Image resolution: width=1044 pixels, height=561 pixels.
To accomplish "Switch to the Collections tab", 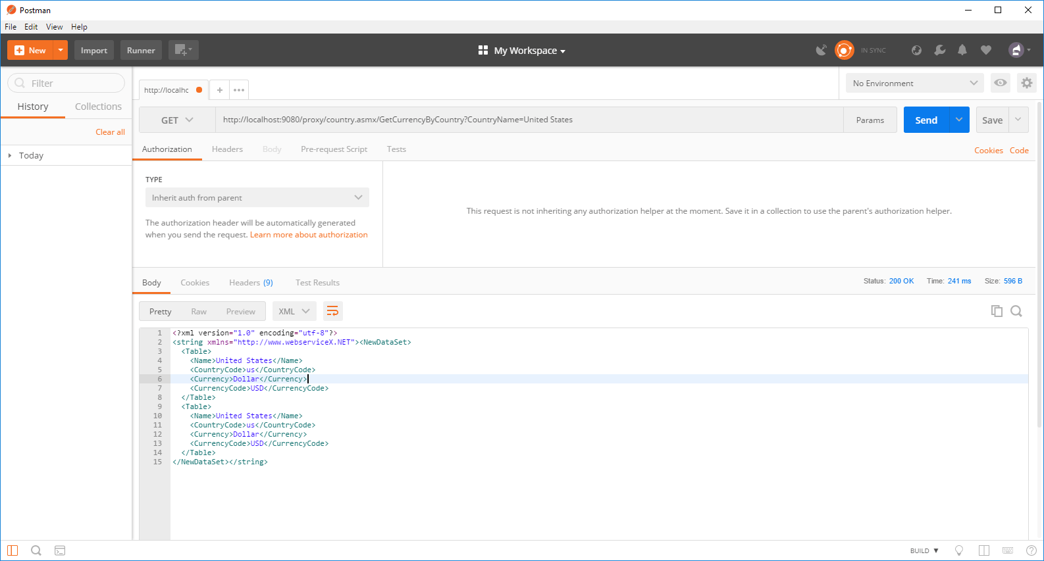I will (98, 107).
